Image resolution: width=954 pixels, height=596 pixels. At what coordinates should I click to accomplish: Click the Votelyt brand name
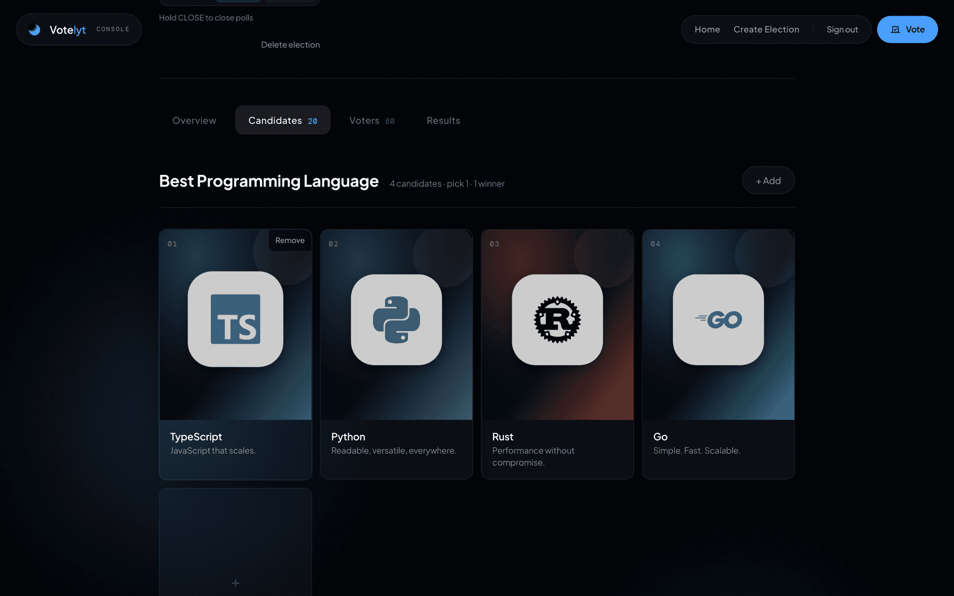[x=67, y=30]
